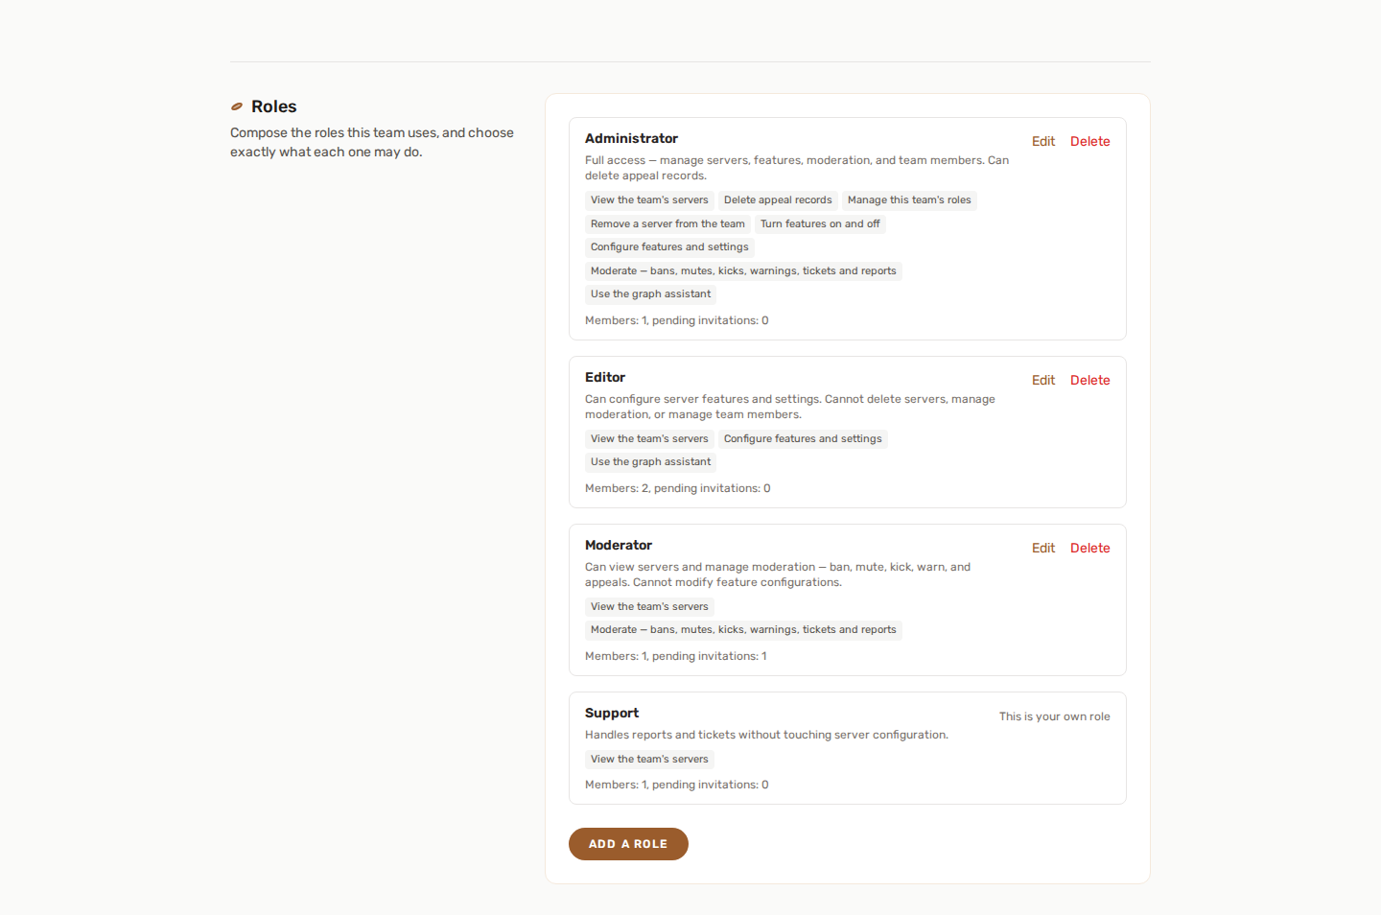The width and height of the screenshot is (1381, 915).
Task: Select the Administrator role title
Action: click(x=631, y=138)
